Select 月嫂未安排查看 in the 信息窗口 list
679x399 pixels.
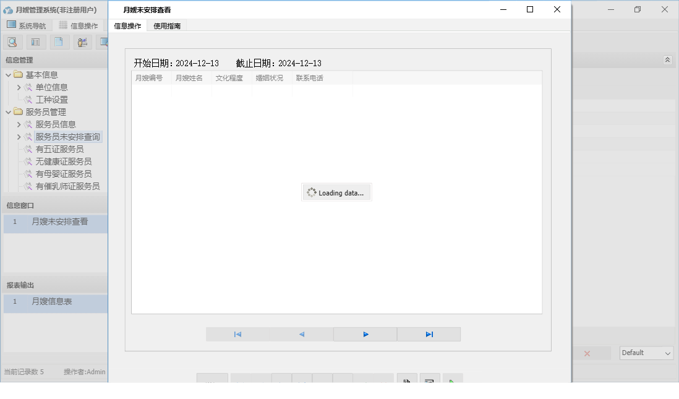coord(59,221)
